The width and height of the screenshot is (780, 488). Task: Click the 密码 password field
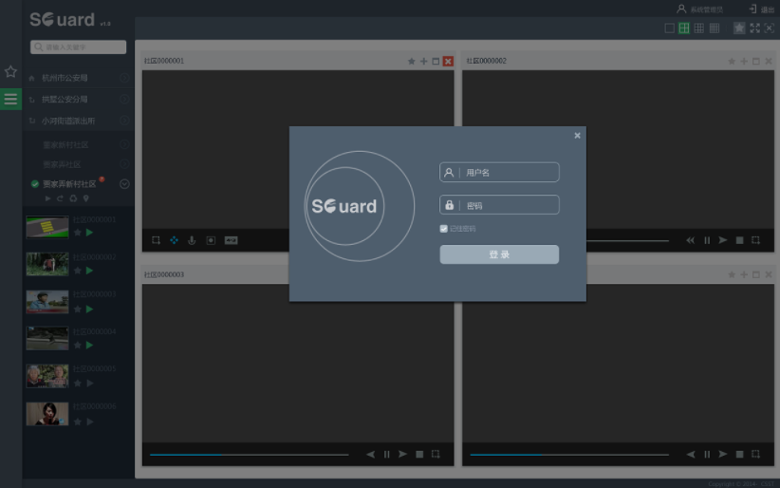508,205
